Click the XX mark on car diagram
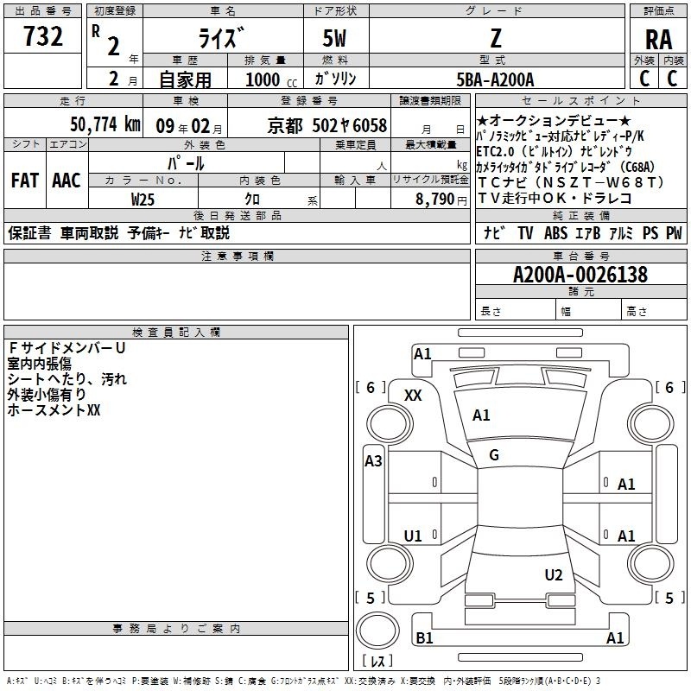 (413, 395)
